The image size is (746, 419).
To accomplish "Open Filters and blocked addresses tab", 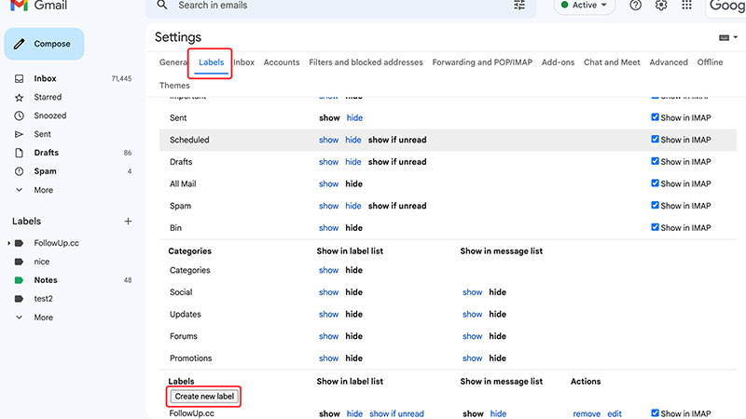I will click(x=366, y=62).
